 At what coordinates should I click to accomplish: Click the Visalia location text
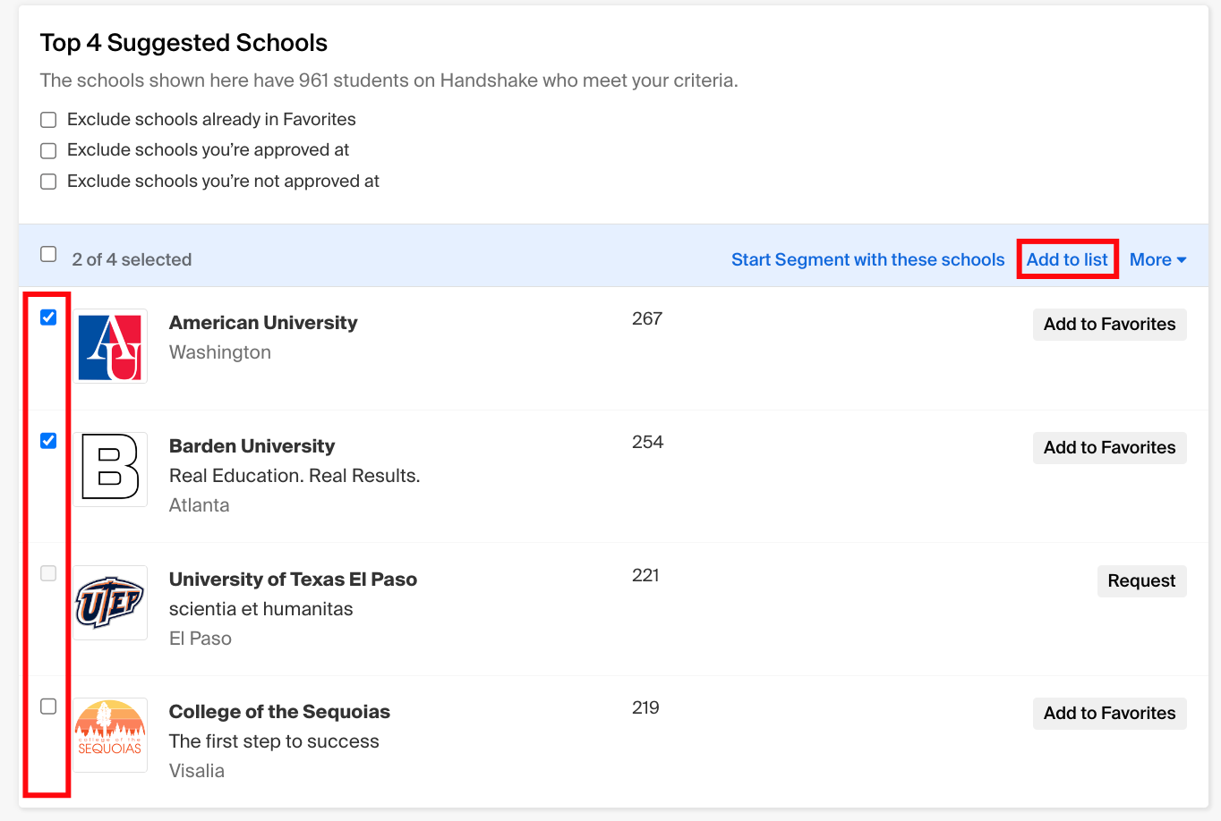click(x=197, y=771)
